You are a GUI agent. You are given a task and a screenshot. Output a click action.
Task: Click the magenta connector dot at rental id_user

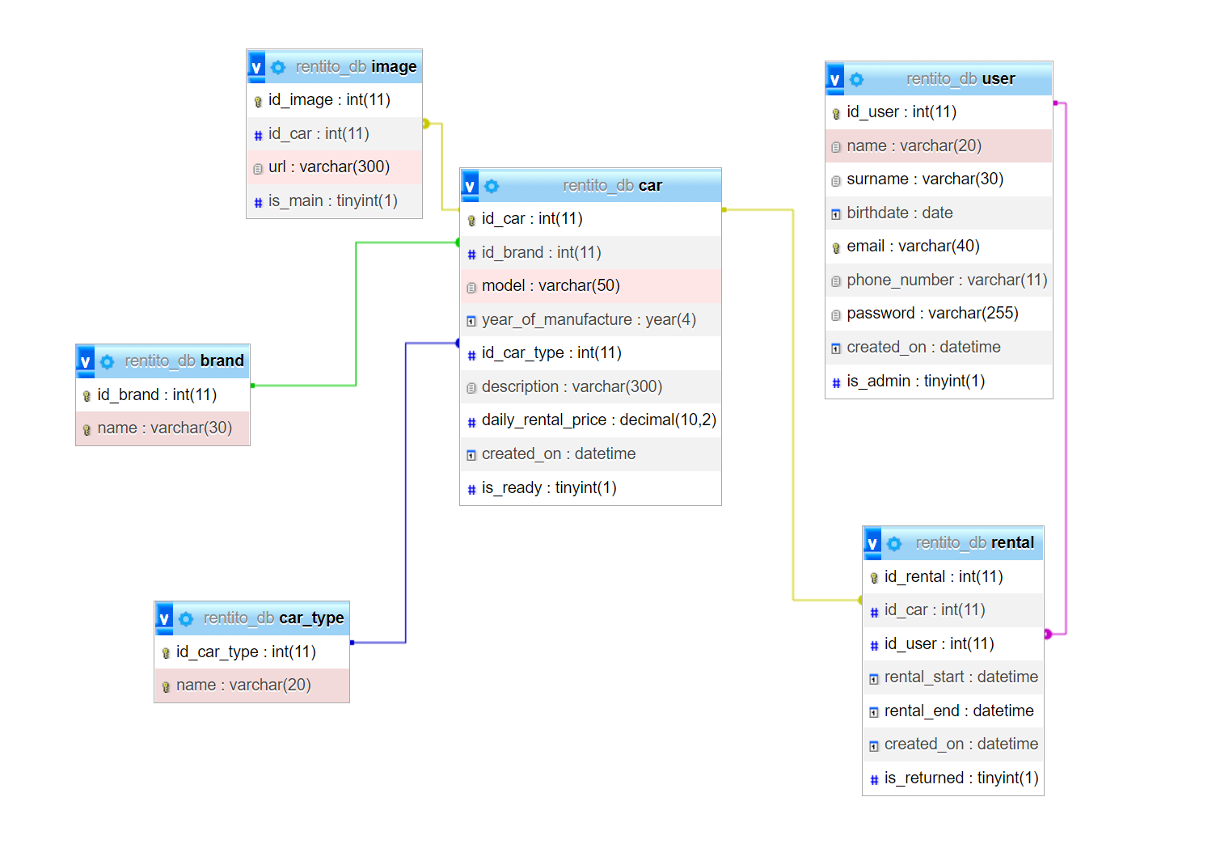pos(1048,634)
